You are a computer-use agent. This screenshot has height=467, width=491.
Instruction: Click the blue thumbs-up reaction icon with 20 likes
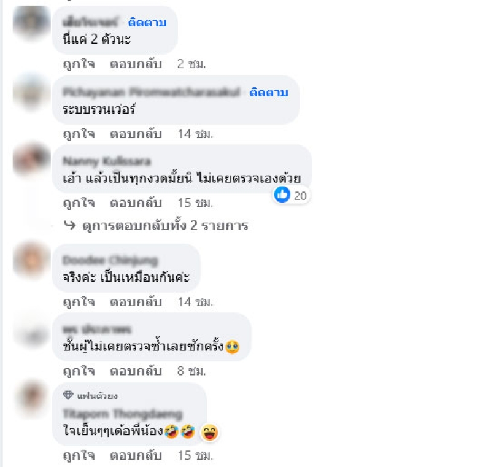[x=282, y=195]
